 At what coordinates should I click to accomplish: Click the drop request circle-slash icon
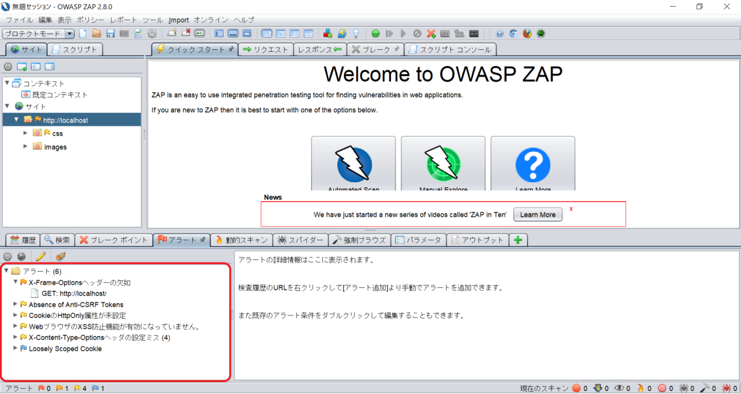point(417,33)
